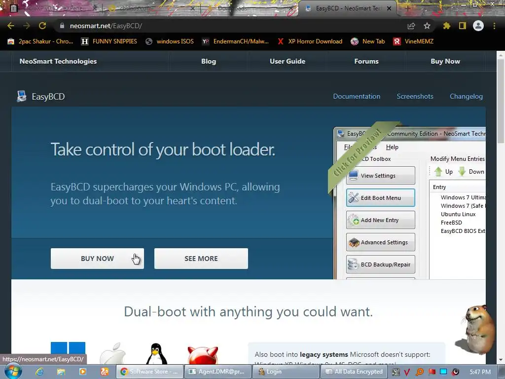505x379 pixels.
Task: Open the EndermanCH/Malw... bookmark
Action: point(235,41)
